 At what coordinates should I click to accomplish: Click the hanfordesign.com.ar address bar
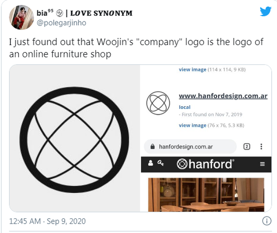tap(190, 146)
